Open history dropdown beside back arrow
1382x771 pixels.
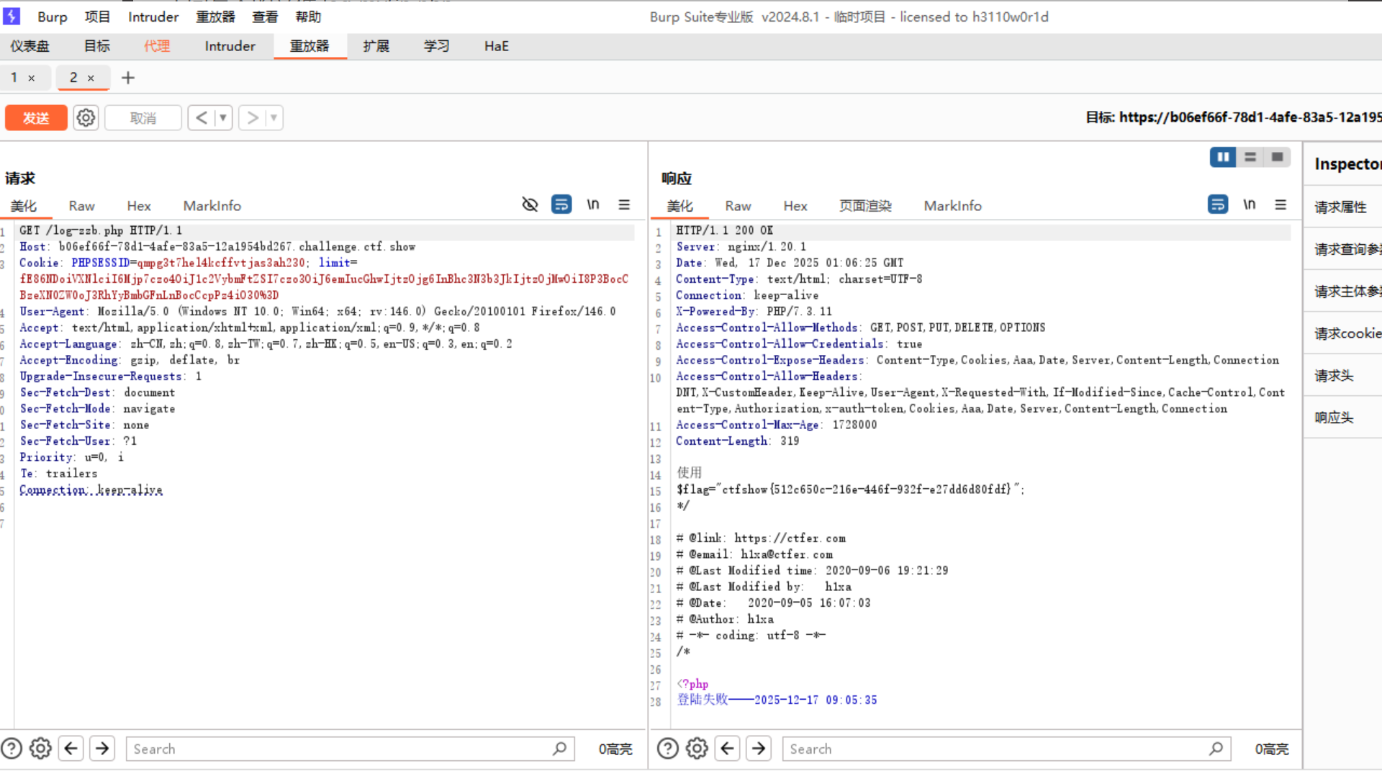223,117
